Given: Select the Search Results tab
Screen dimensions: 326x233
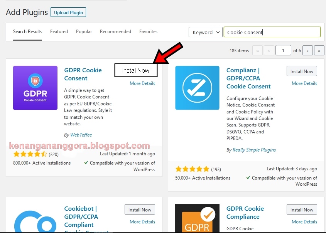Looking at the screenshot, I should [27, 32].
